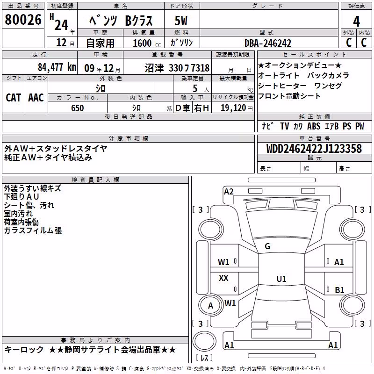Screen dimensions: 374x374
Task: Select the inspector note シート傷、汚れ
Action: click(x=29, y=205)
